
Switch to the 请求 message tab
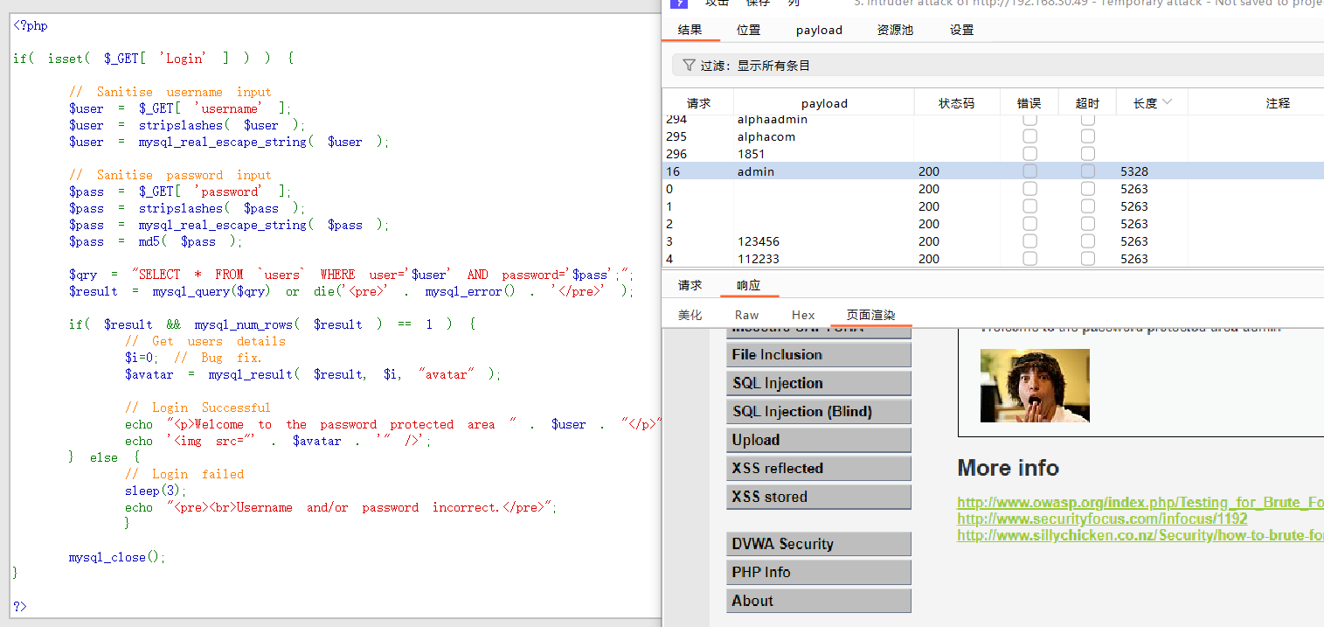pyautogui.click(x=690, y=285)
